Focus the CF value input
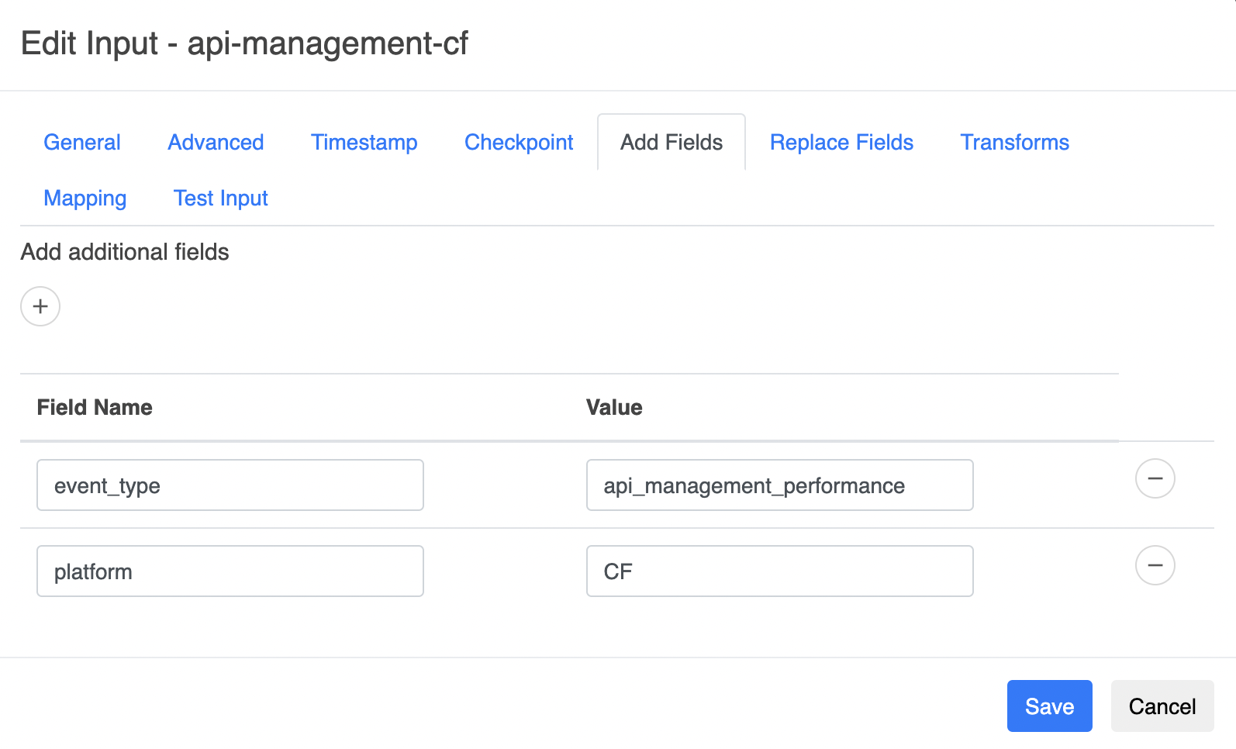 point(779,571)
